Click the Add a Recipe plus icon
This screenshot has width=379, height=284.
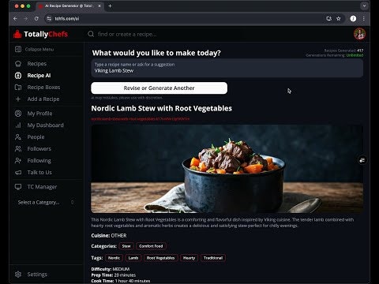coord(18,99)
